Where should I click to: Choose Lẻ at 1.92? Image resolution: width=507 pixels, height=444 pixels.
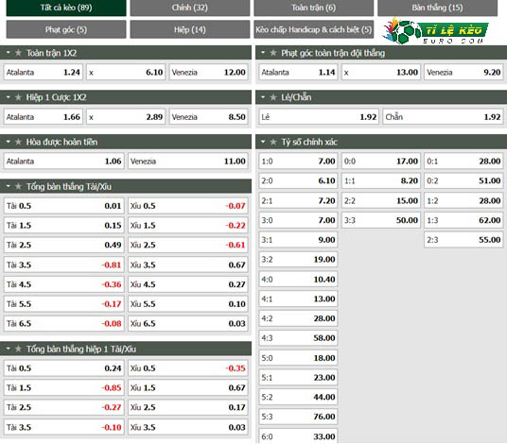click(319, 116)
